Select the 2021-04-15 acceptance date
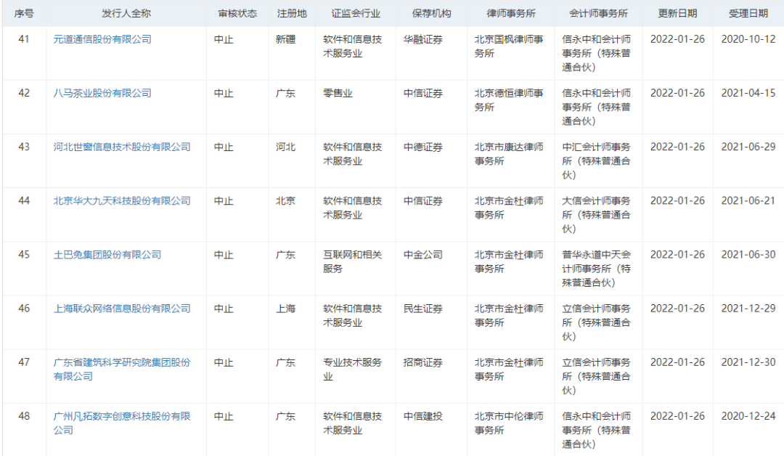The image size is (784, 456). pyautogui.click(x=748, y=93)
